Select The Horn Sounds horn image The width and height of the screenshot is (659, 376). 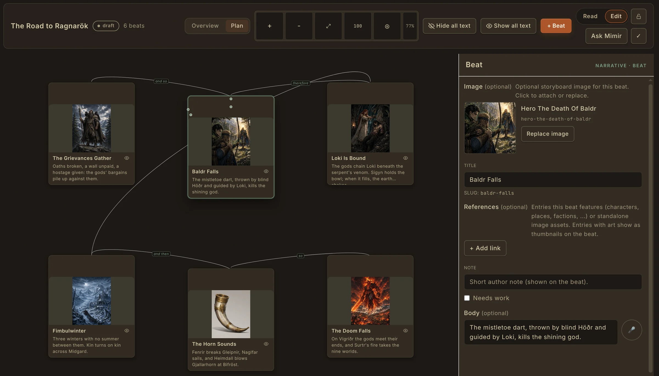click(231, 314)
